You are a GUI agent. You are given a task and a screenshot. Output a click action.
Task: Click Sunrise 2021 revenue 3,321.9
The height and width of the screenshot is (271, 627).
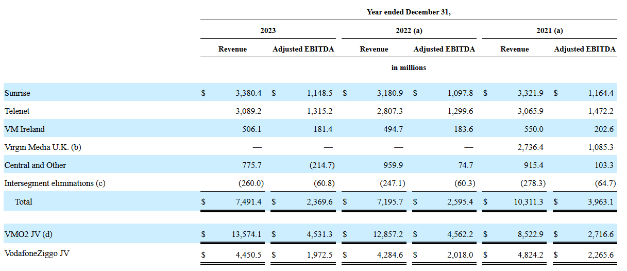click(530, 93)
